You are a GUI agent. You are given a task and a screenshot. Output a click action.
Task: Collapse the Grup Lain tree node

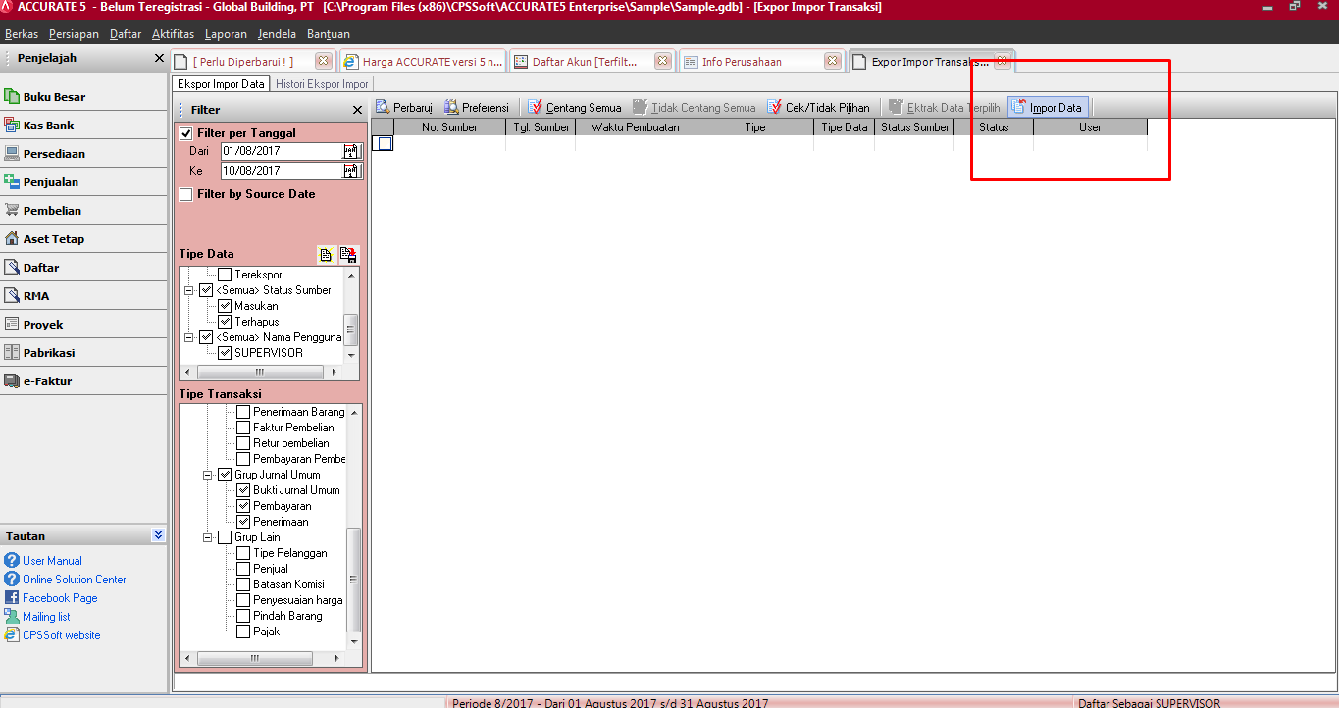pos(208,537)
